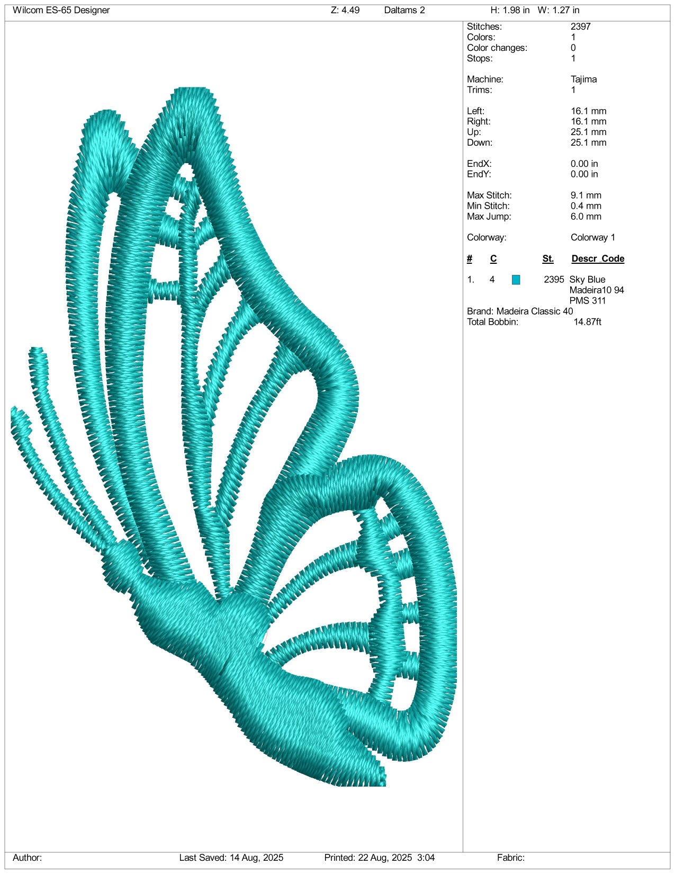The height and width of the screenshot is (874, 675).
Task: Click the Machine value Tajima
Action: point(583,79)
